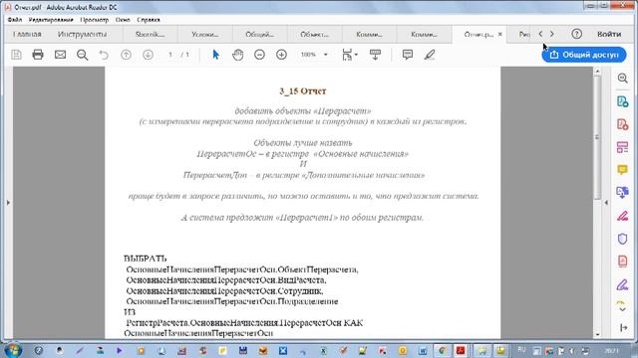Open the Find text magnifier icon
This screenshot has width=638, height=358.
coord(82,55)
